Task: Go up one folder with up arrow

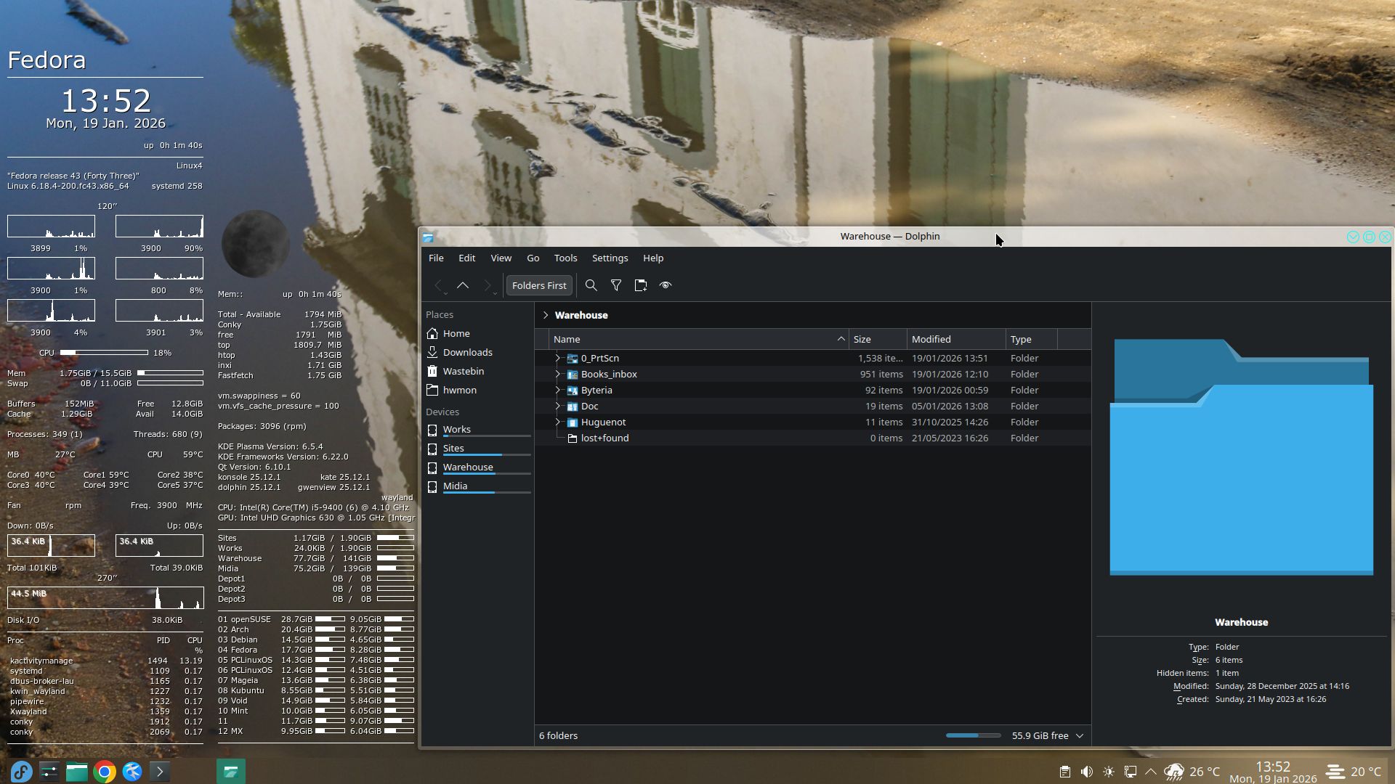Action: (x=463, y=285)
